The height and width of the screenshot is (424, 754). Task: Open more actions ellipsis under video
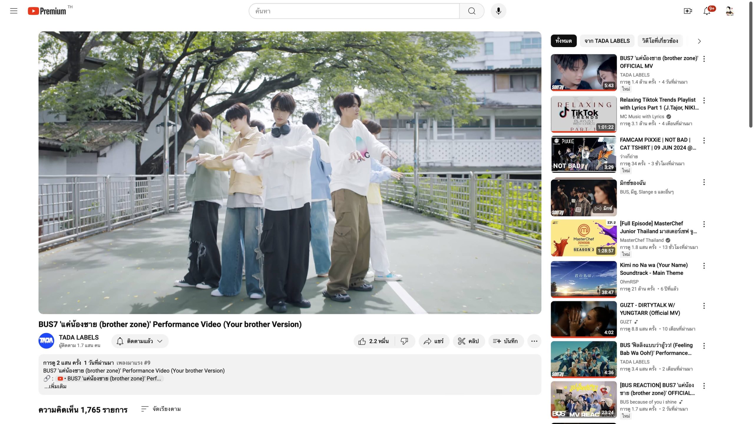534,341
